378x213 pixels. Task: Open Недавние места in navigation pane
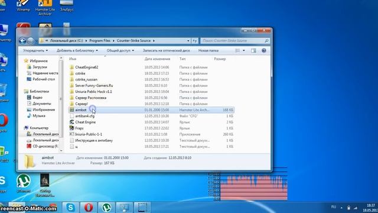tap(45, 73)
